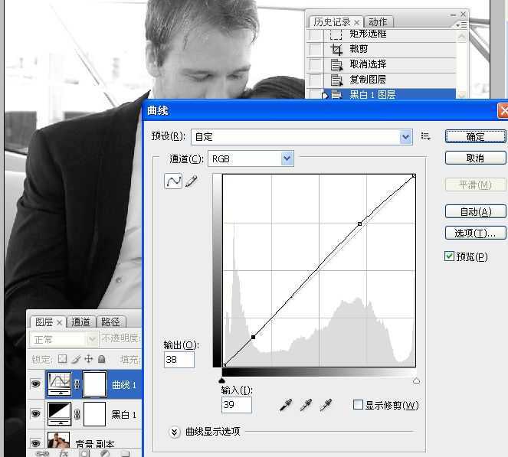Pick the white point eyedropper
The image size is (508, 457).
point(326,405)
